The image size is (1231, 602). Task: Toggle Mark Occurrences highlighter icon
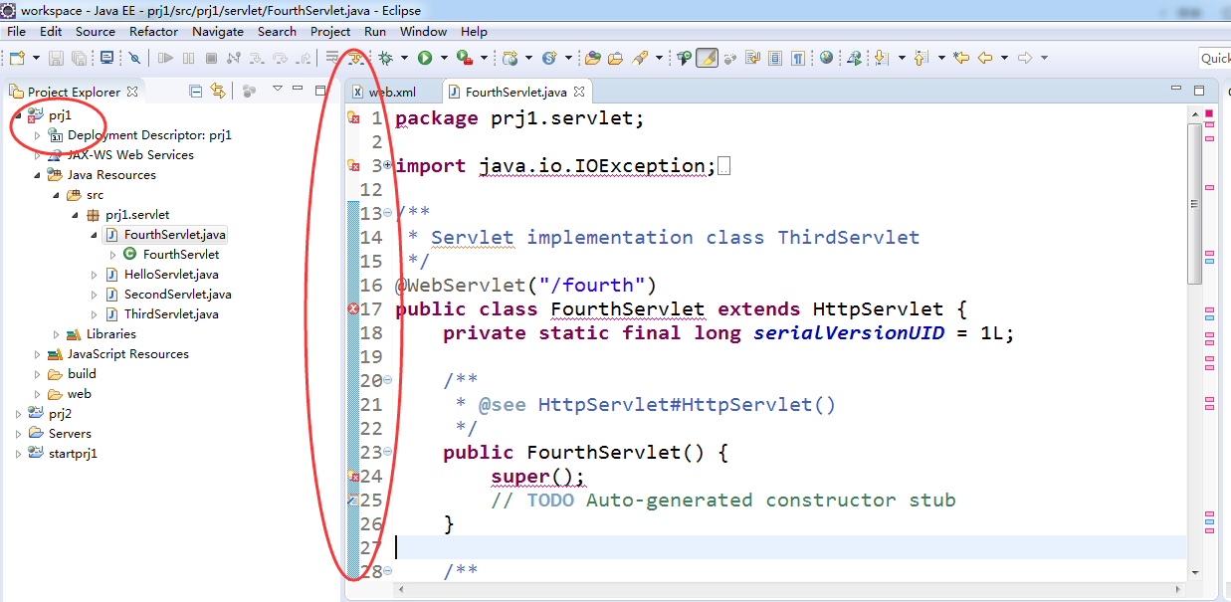point(707,58)
